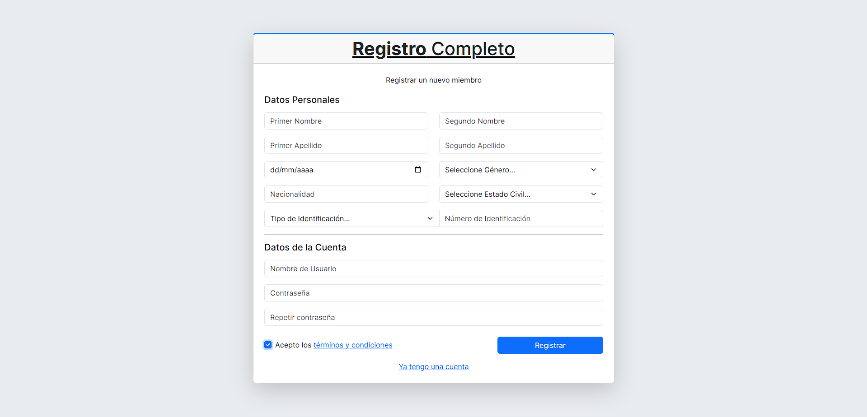Click the chevron on Seleccione Estado Civil
The image size is (867, 417).
(x=593, y=194)
